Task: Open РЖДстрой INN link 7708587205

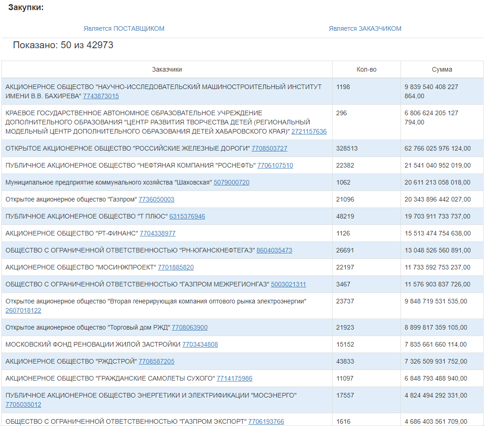Action: (156, 362)
